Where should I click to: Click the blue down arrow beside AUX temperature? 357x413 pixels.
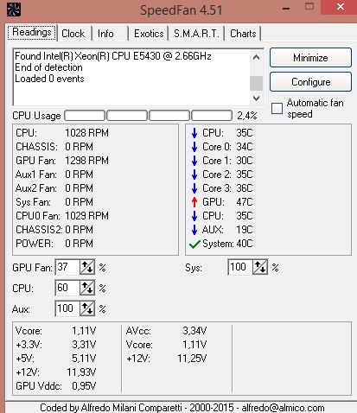194,230
